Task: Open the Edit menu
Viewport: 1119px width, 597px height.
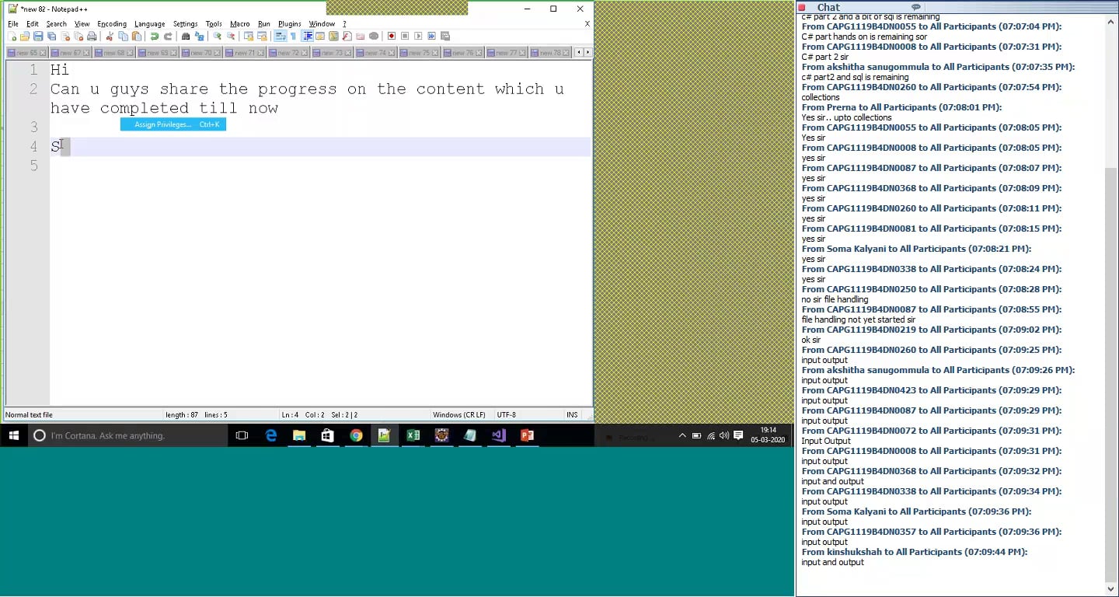Action: coord(33,24)
